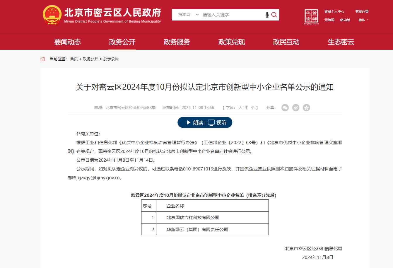Click the national emblem logo
The height and width of the screenshot is (268, 393).
pos(52,15)
